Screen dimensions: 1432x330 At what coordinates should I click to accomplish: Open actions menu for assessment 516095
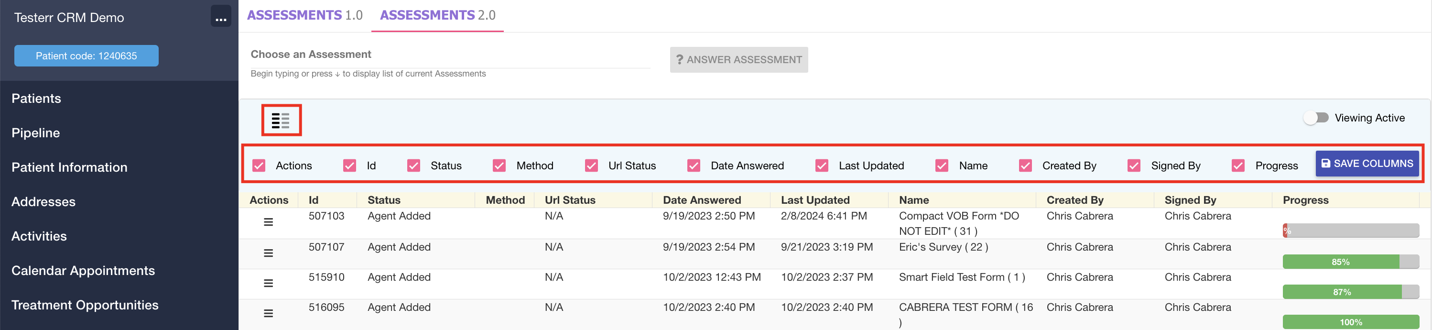[268, 313]
